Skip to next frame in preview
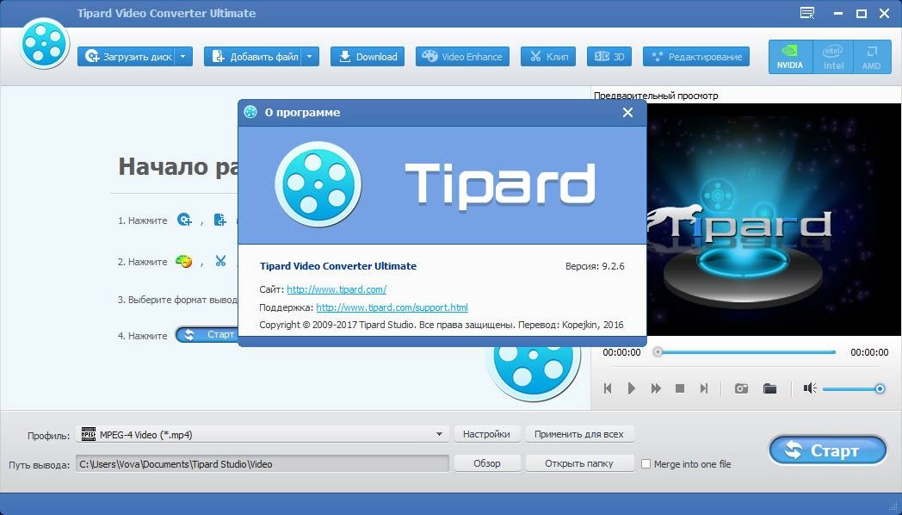 [703, 388]
